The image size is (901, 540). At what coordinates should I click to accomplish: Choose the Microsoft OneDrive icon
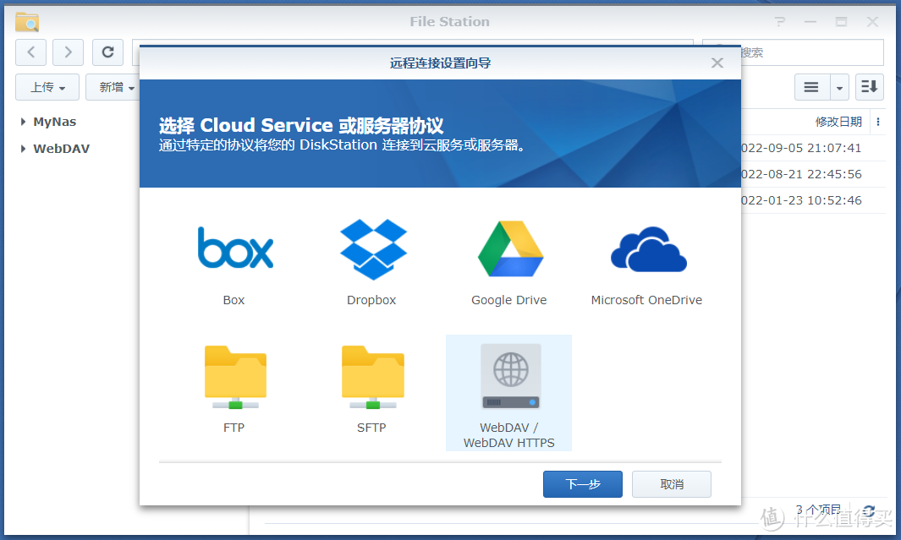pyautogui.click(x=648, y=249)
